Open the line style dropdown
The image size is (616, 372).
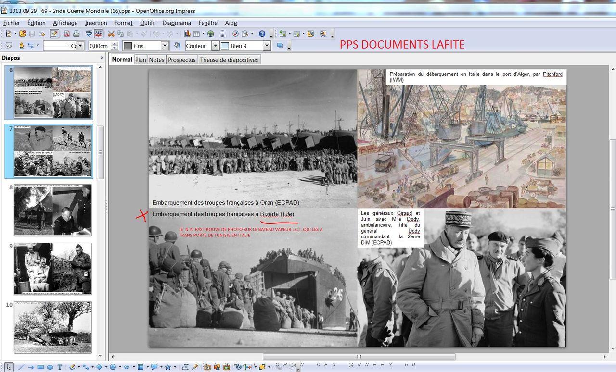click(80, 46)
